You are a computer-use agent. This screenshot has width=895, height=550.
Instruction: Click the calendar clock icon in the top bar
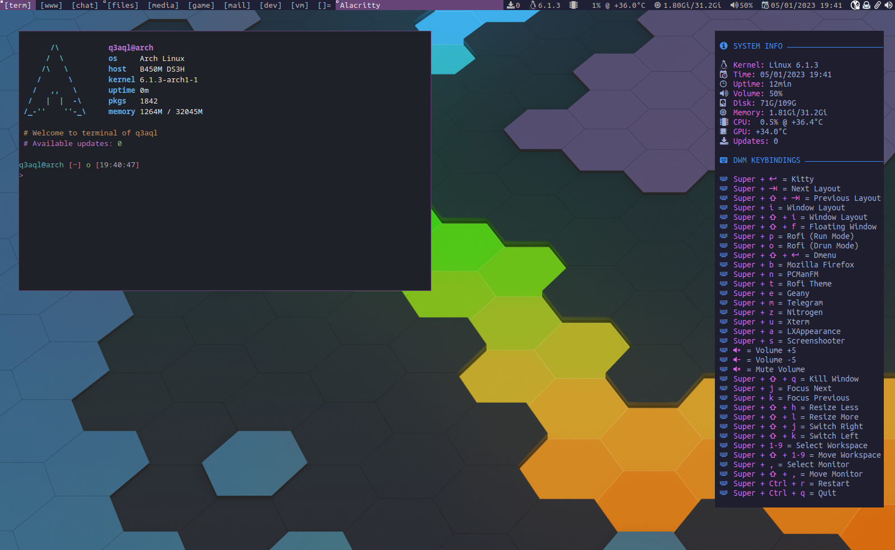[765, 5]
